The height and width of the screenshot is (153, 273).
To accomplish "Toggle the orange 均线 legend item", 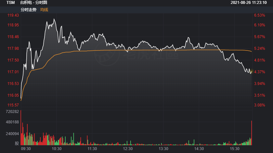I will pyautogui.click(x=44, y=9).
